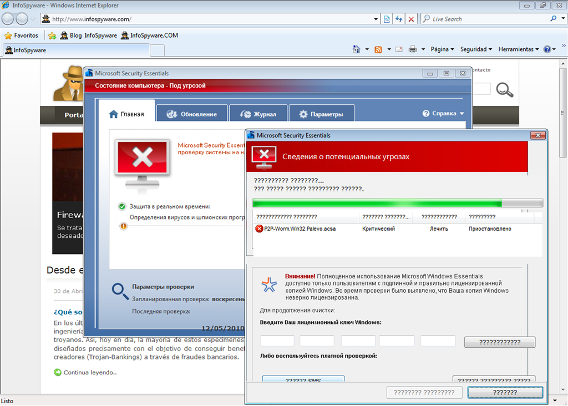Select the Главная tab
This screenshot has width=568, height=406.
[x=127, y=114]
